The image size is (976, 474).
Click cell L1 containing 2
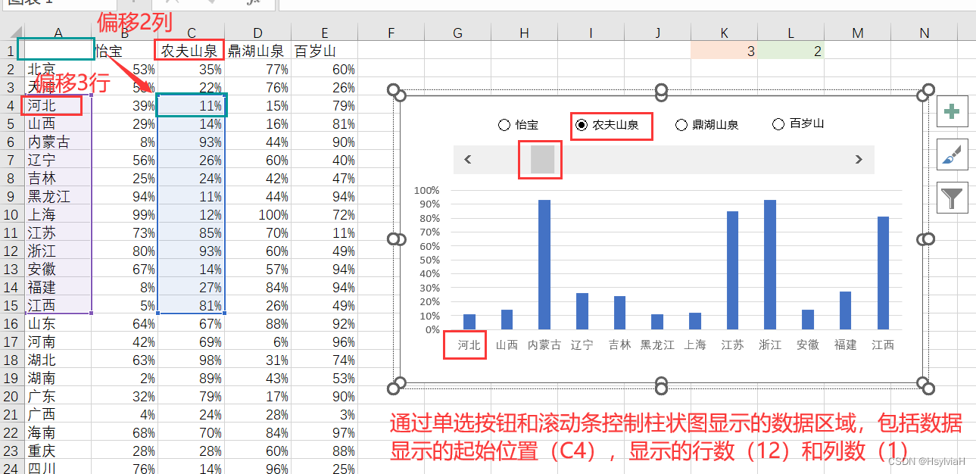coord(791,51)
